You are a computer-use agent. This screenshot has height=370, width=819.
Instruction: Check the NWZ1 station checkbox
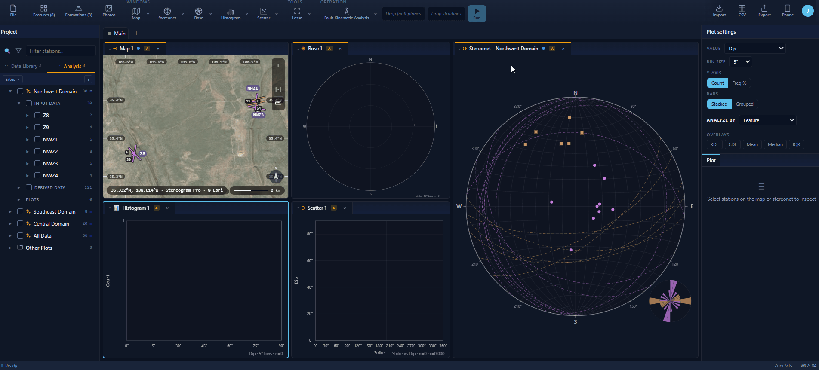(37, 139)
